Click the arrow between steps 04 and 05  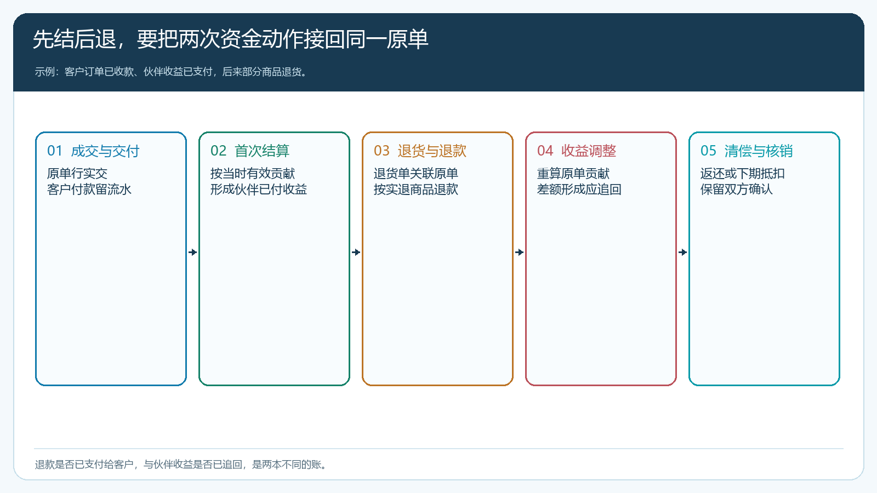683,253
